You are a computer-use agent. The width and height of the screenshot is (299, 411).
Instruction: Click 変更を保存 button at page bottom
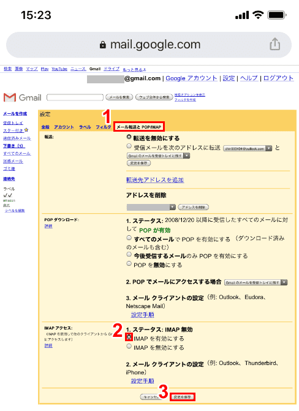183,397
